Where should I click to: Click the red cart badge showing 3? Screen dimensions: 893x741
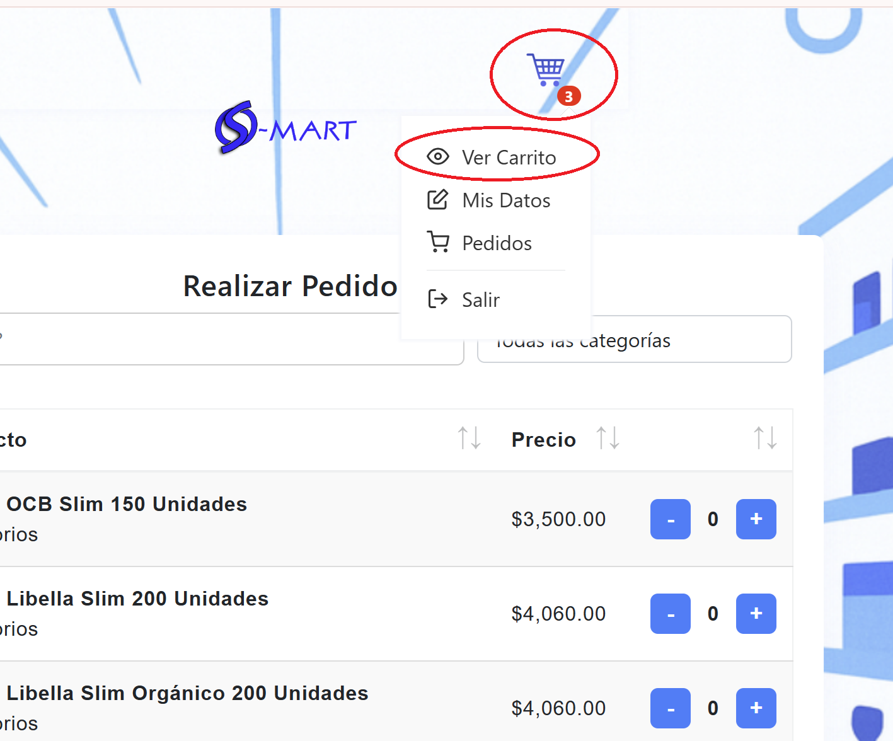569,96
